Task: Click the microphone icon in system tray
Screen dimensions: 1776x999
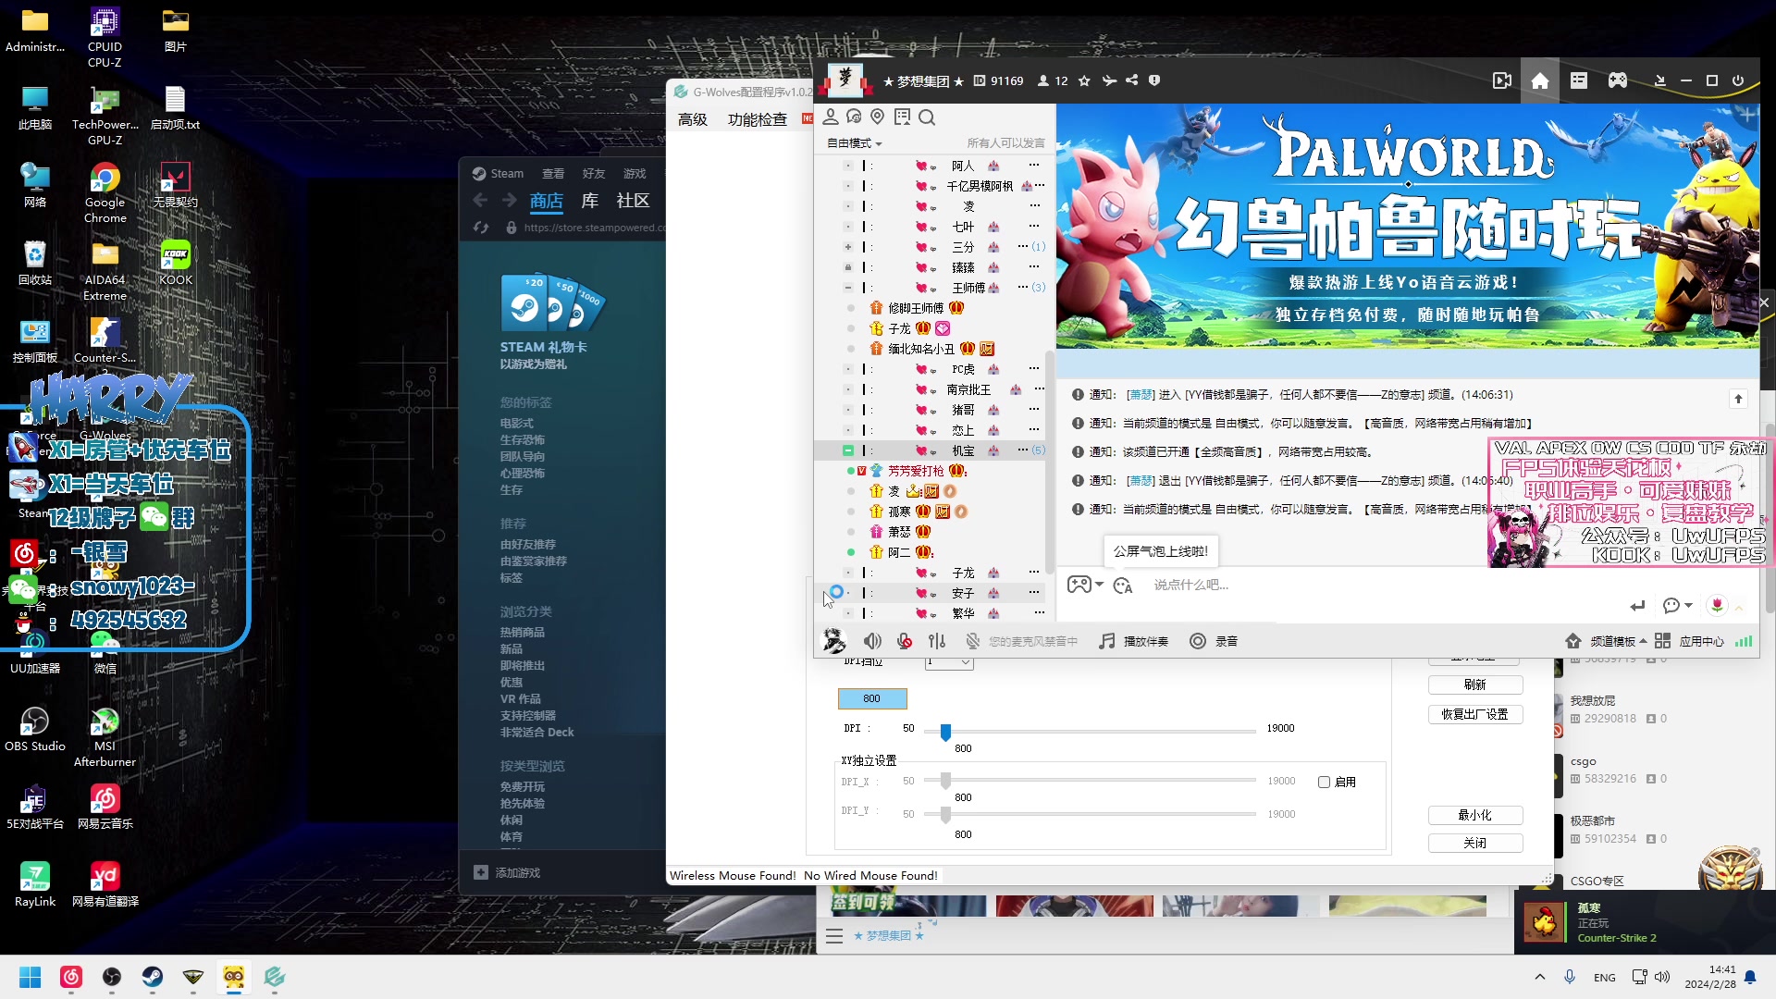Action: click(1570, 977)
